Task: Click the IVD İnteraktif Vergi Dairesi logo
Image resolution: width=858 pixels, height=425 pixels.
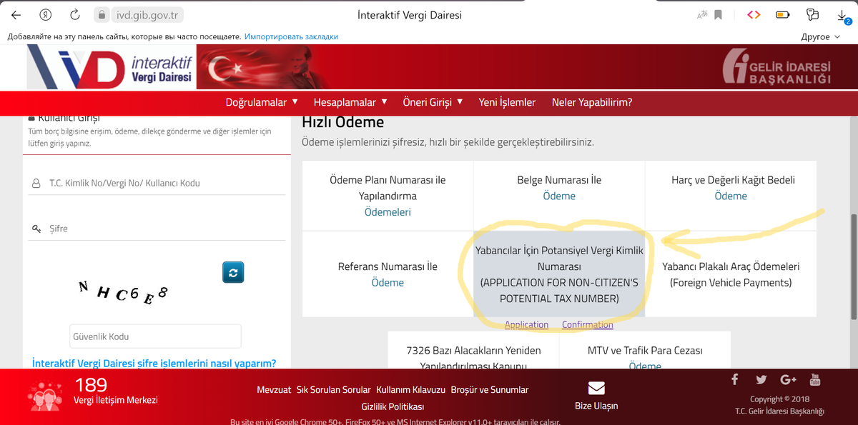Action: point(111,68)
